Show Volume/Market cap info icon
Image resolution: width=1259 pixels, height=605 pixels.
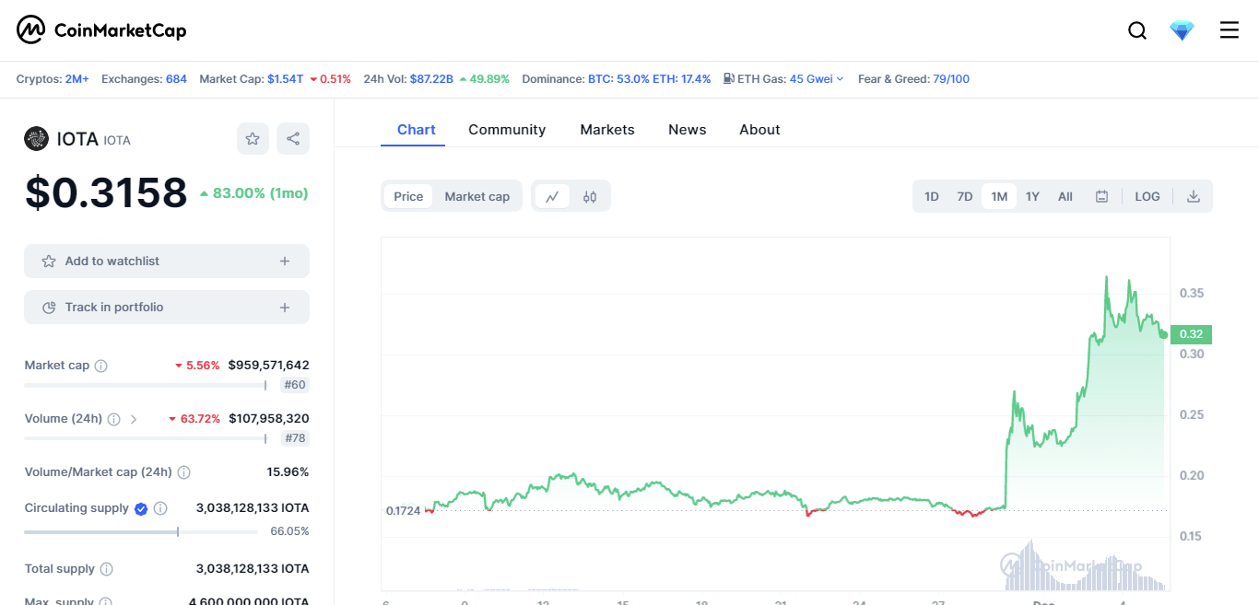(x=183, y=472)
